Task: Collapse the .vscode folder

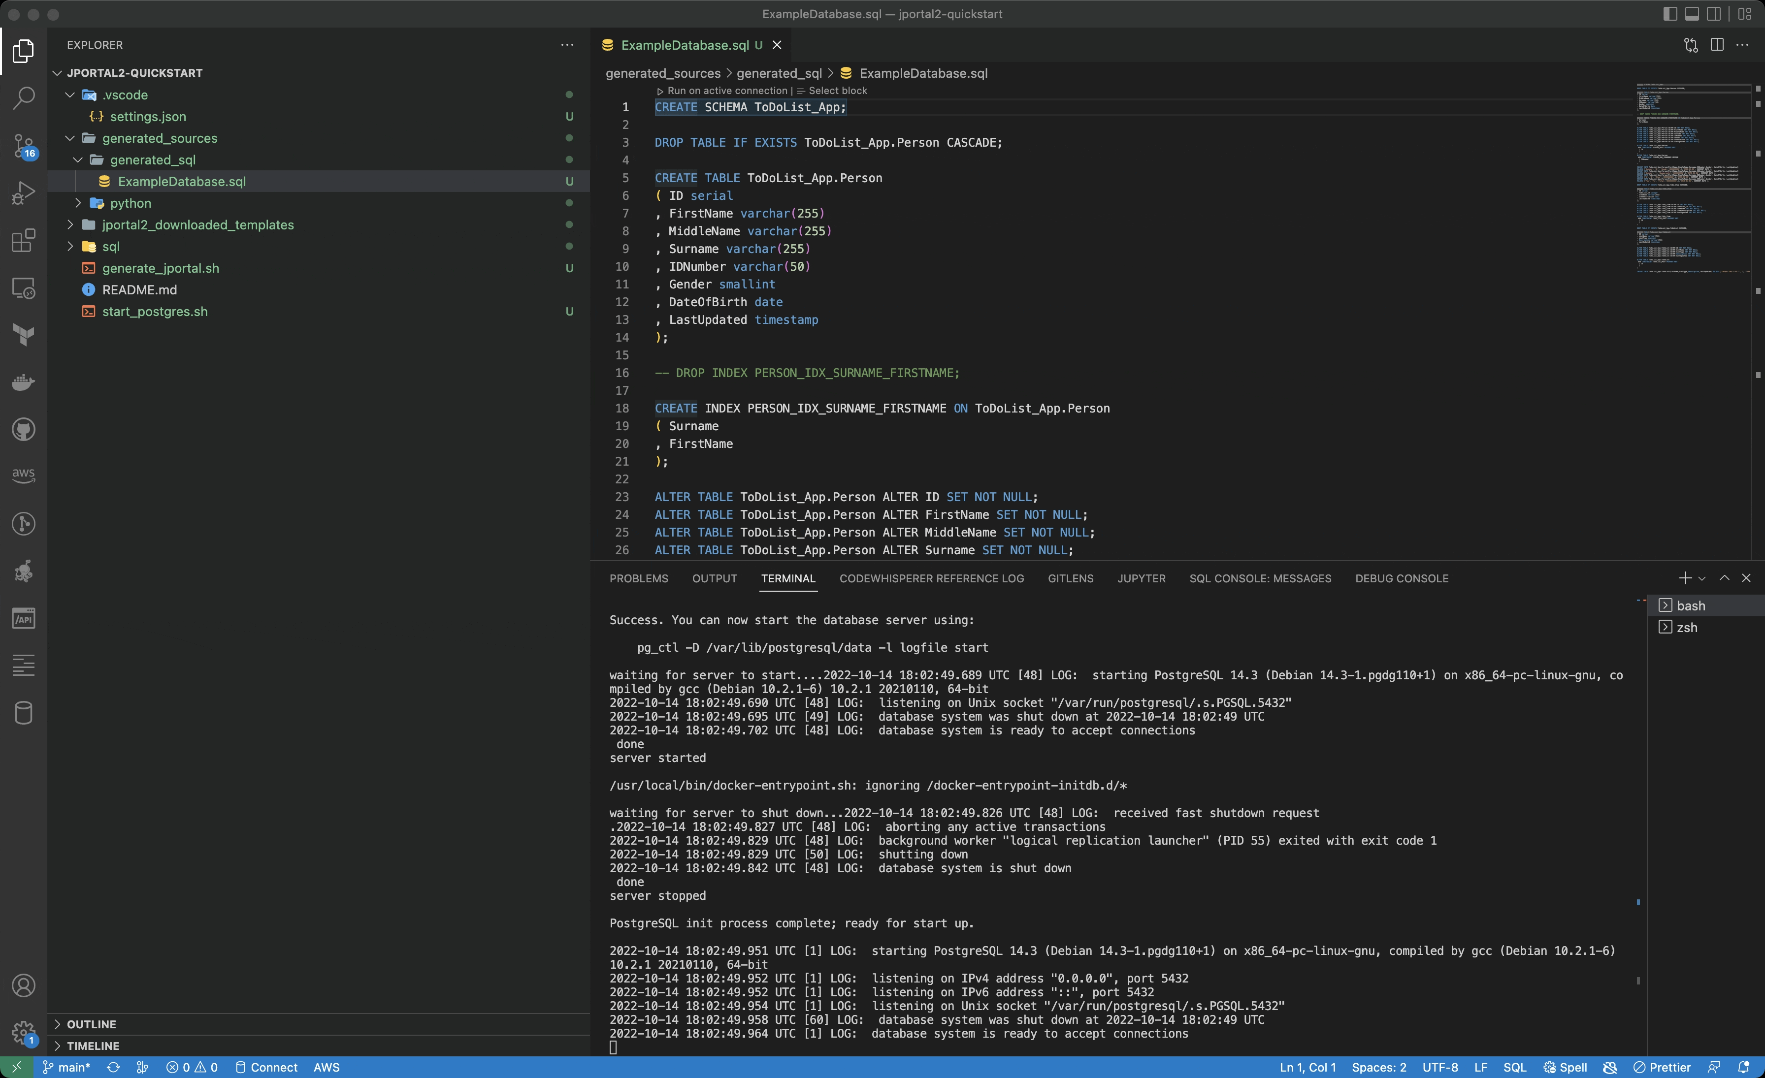Action: (70, 95)
